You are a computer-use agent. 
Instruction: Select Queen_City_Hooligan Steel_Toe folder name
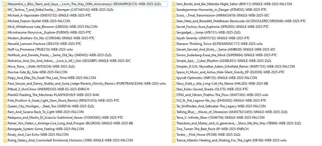[x=51, y=106]
